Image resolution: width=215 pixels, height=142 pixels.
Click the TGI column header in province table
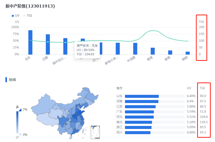point(202,88)
